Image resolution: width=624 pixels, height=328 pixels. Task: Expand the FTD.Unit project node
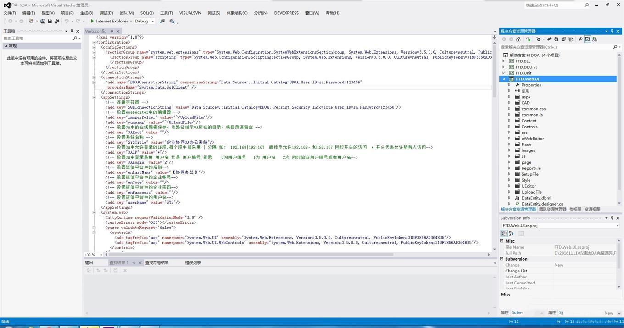coord(504,73)
